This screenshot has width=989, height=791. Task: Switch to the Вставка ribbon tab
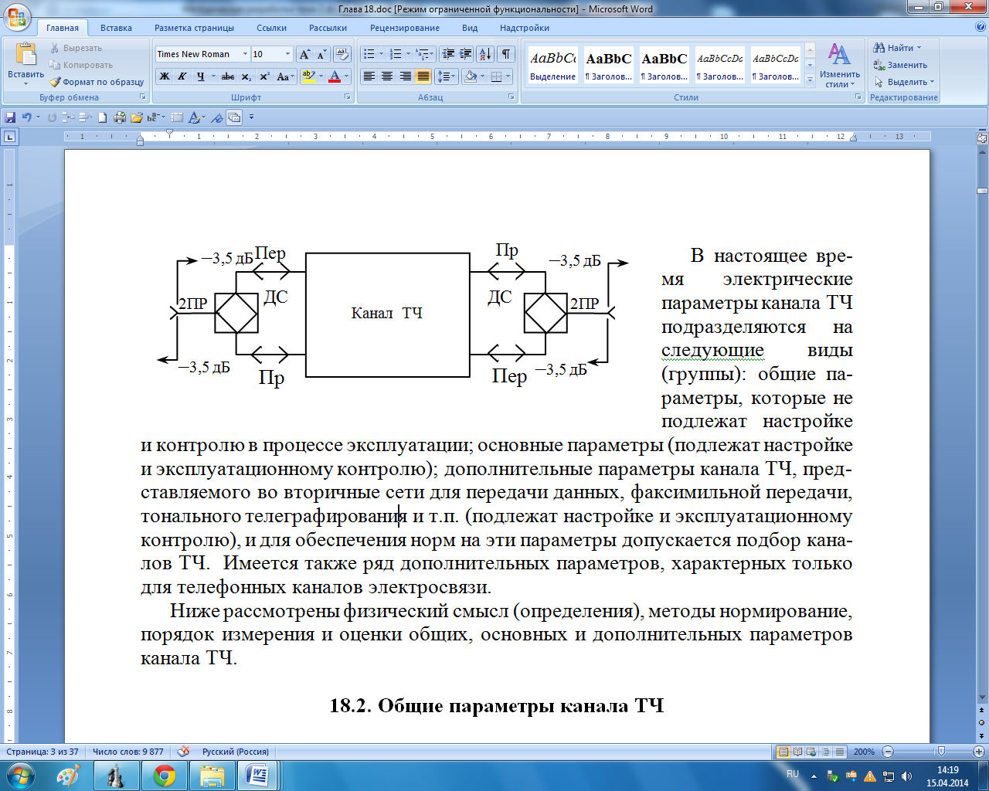pos(116,28)
